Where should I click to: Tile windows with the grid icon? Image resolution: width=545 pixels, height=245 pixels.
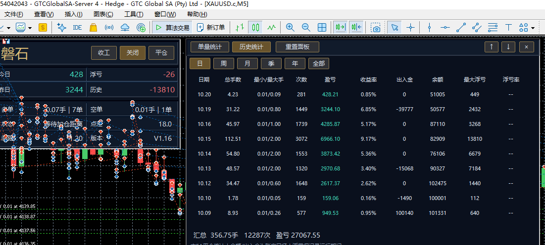point(322,28)
